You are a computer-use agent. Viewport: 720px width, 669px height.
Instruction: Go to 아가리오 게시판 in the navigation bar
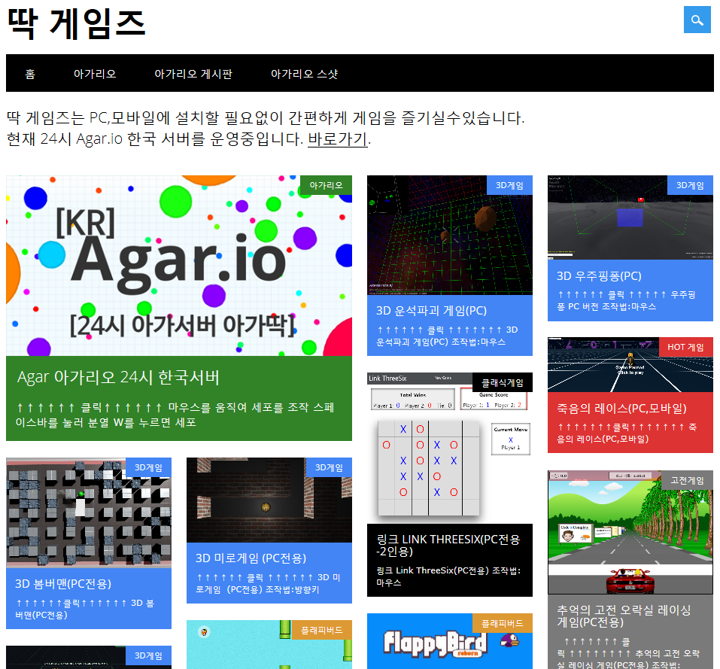click(193, 74)
